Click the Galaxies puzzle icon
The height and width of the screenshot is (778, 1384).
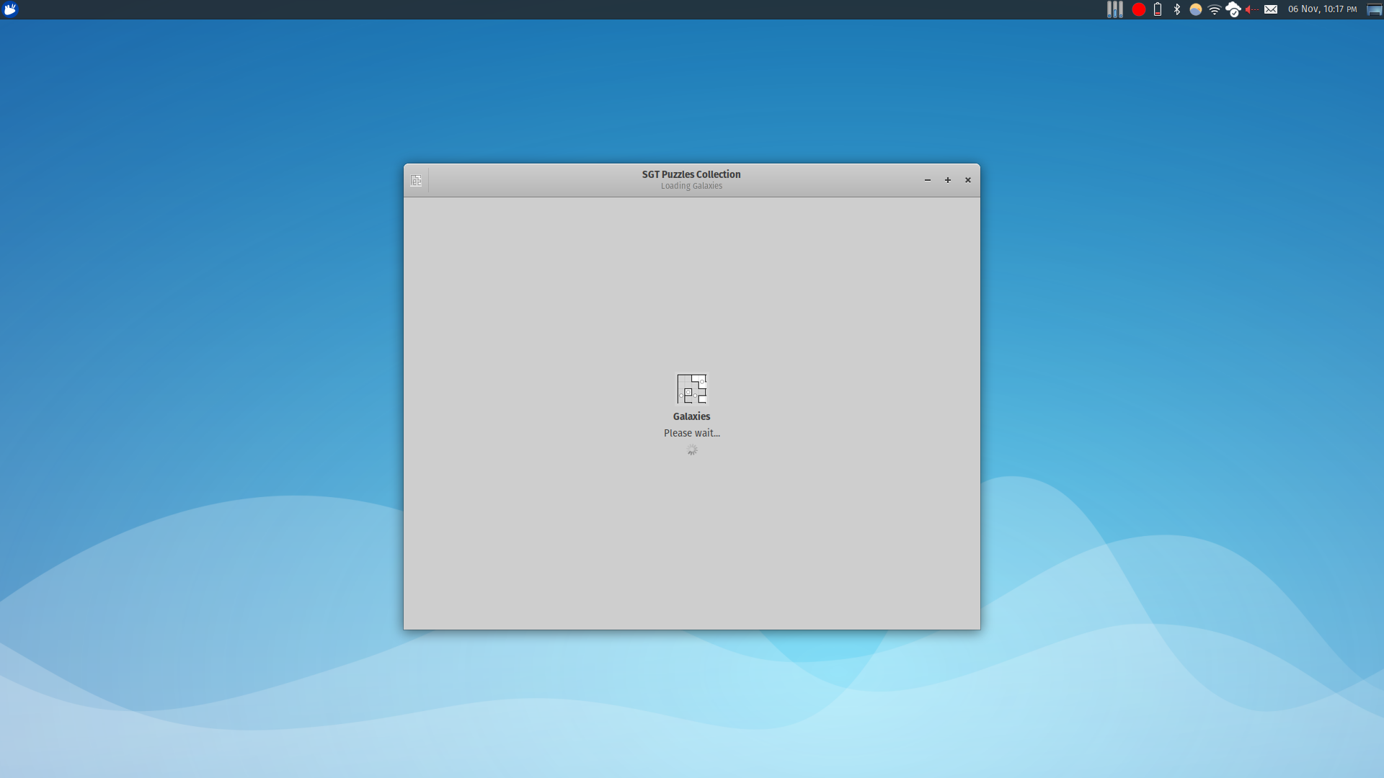(x=691, y=389)
